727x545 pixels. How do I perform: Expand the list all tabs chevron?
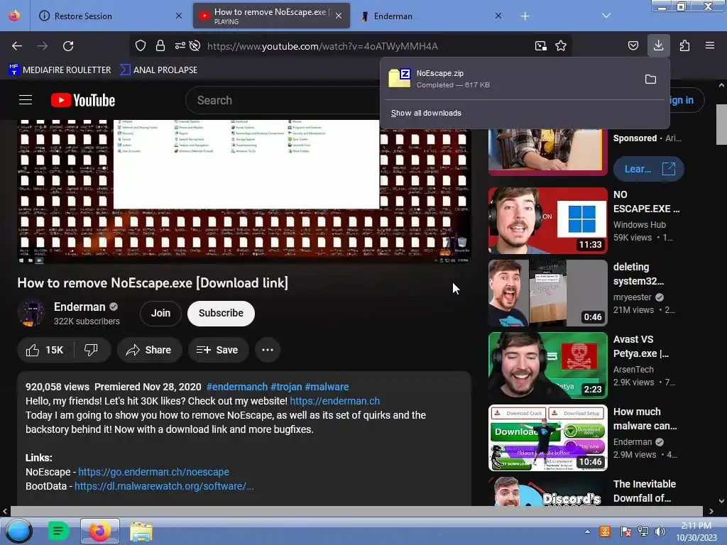(x=606, y=16)
